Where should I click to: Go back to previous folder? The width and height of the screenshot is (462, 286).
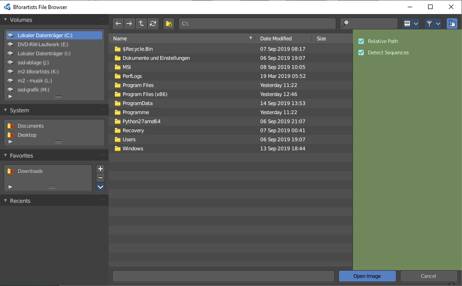pyautogui.click(x=119, y=24)
